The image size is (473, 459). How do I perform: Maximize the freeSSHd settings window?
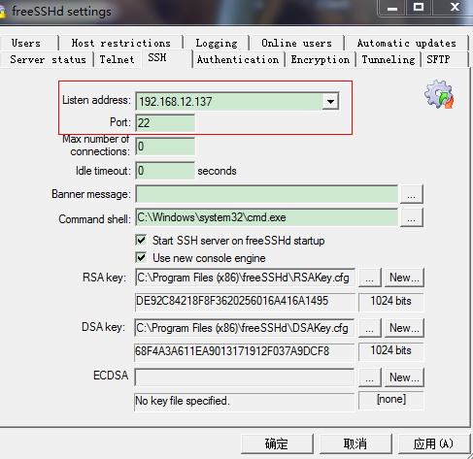pyautogui.click(x=419, y=7)
